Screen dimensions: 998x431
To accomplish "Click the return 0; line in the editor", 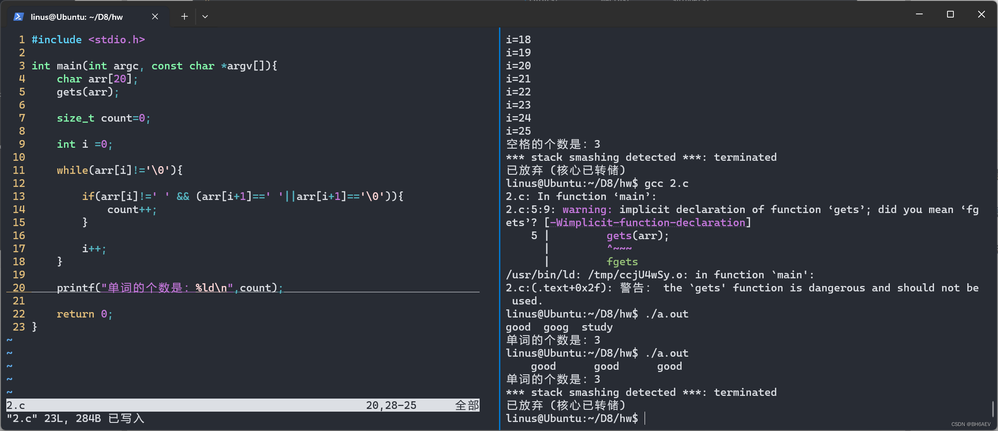I will click(84, 314).
